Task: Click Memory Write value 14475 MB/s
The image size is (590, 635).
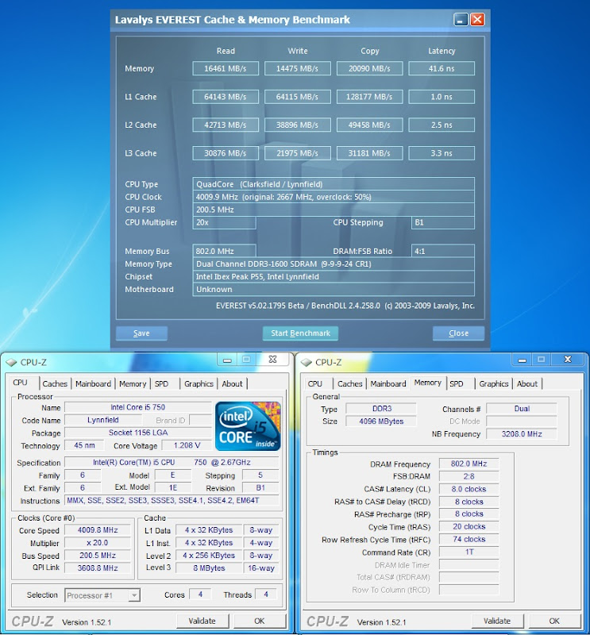Action: [x=298, y=68]
